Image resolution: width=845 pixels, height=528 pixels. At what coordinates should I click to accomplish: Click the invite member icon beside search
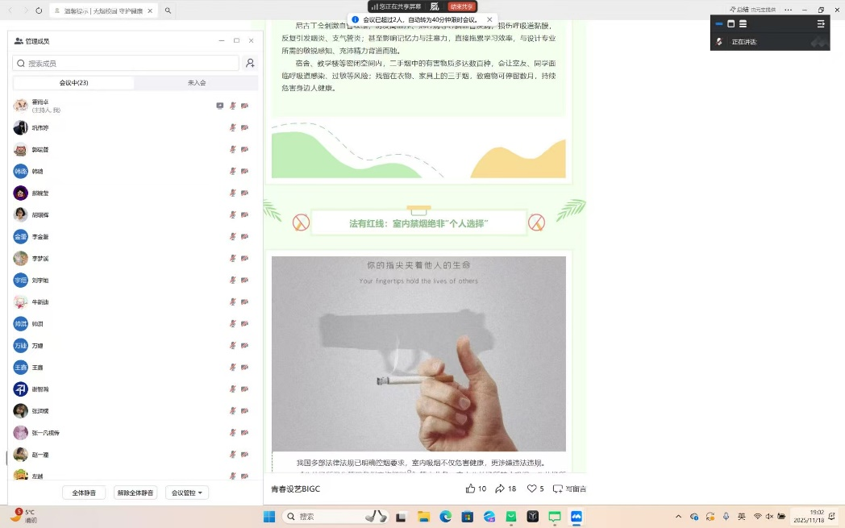tap(250, 63)
